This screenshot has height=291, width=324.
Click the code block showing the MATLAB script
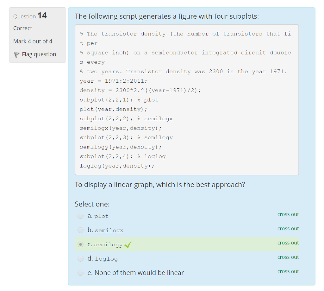point(187,99)
